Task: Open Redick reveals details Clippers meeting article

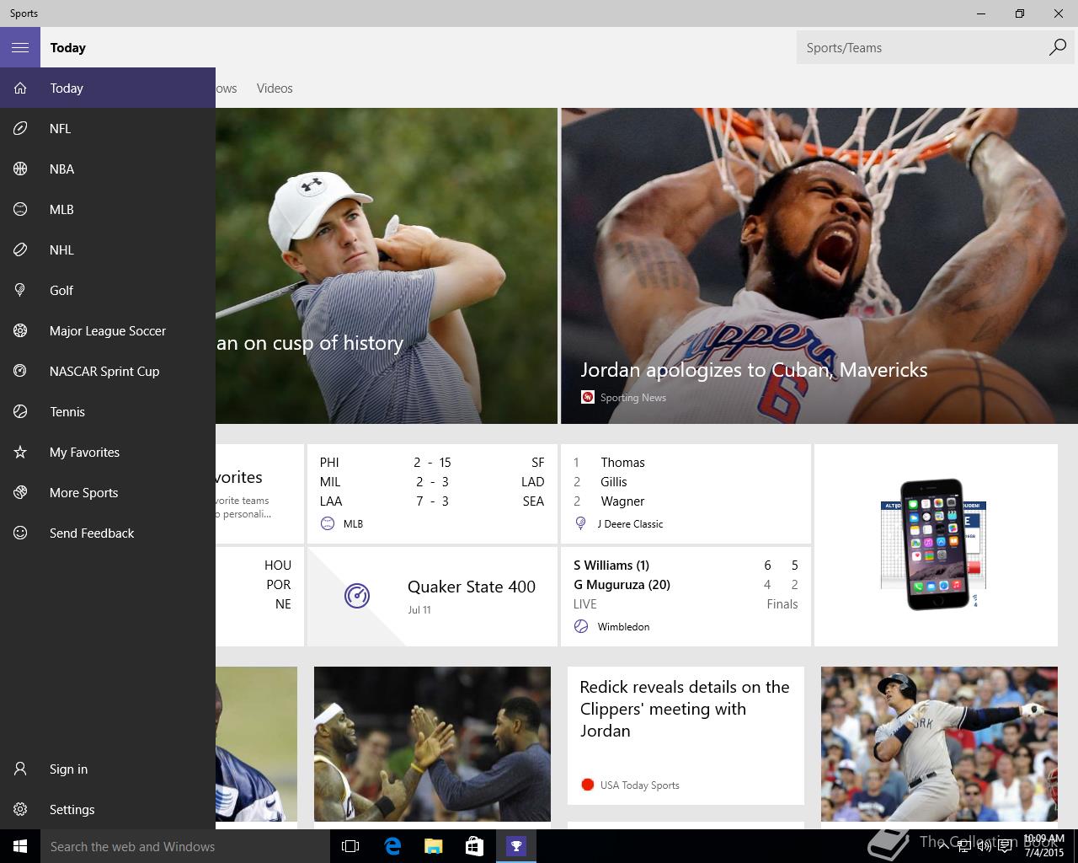Action: coord(686,735)
